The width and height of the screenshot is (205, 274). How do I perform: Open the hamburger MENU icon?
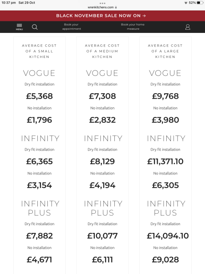(19, 27)
